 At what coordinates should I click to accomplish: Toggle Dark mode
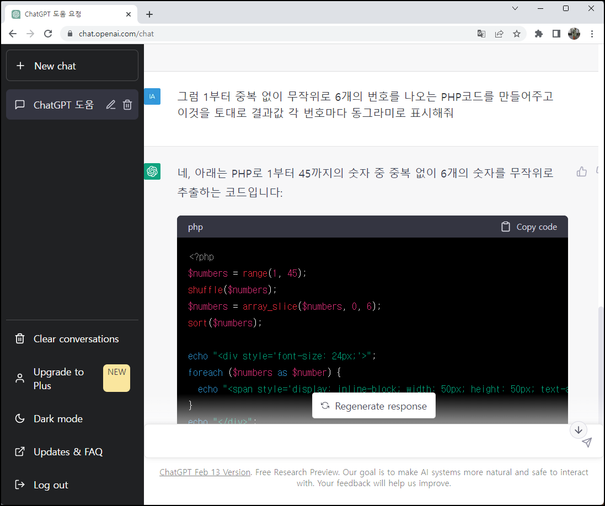point(72,418)
